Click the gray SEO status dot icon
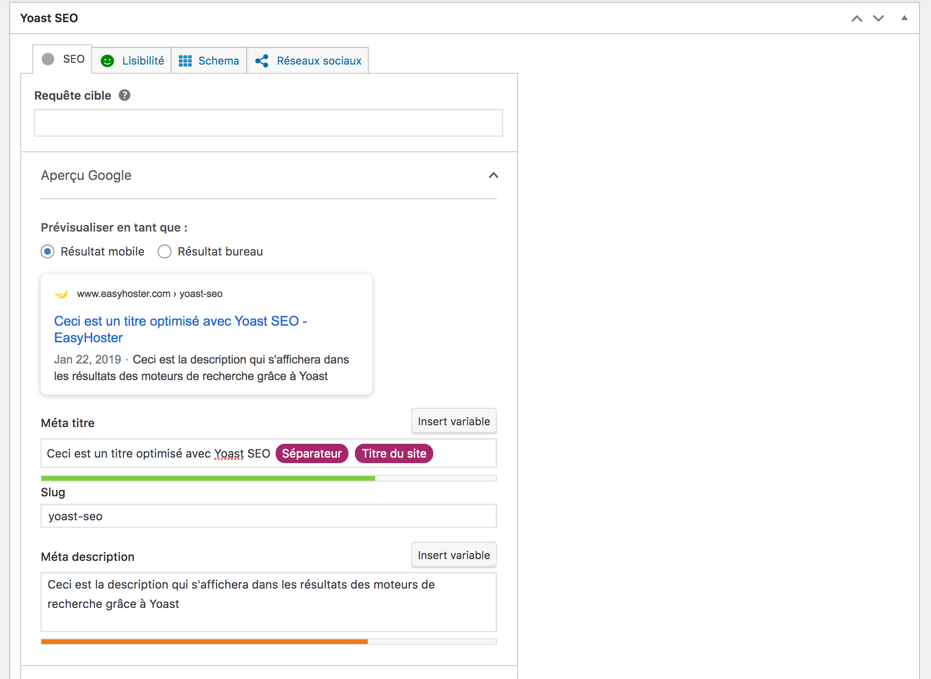 pos(48,59)
